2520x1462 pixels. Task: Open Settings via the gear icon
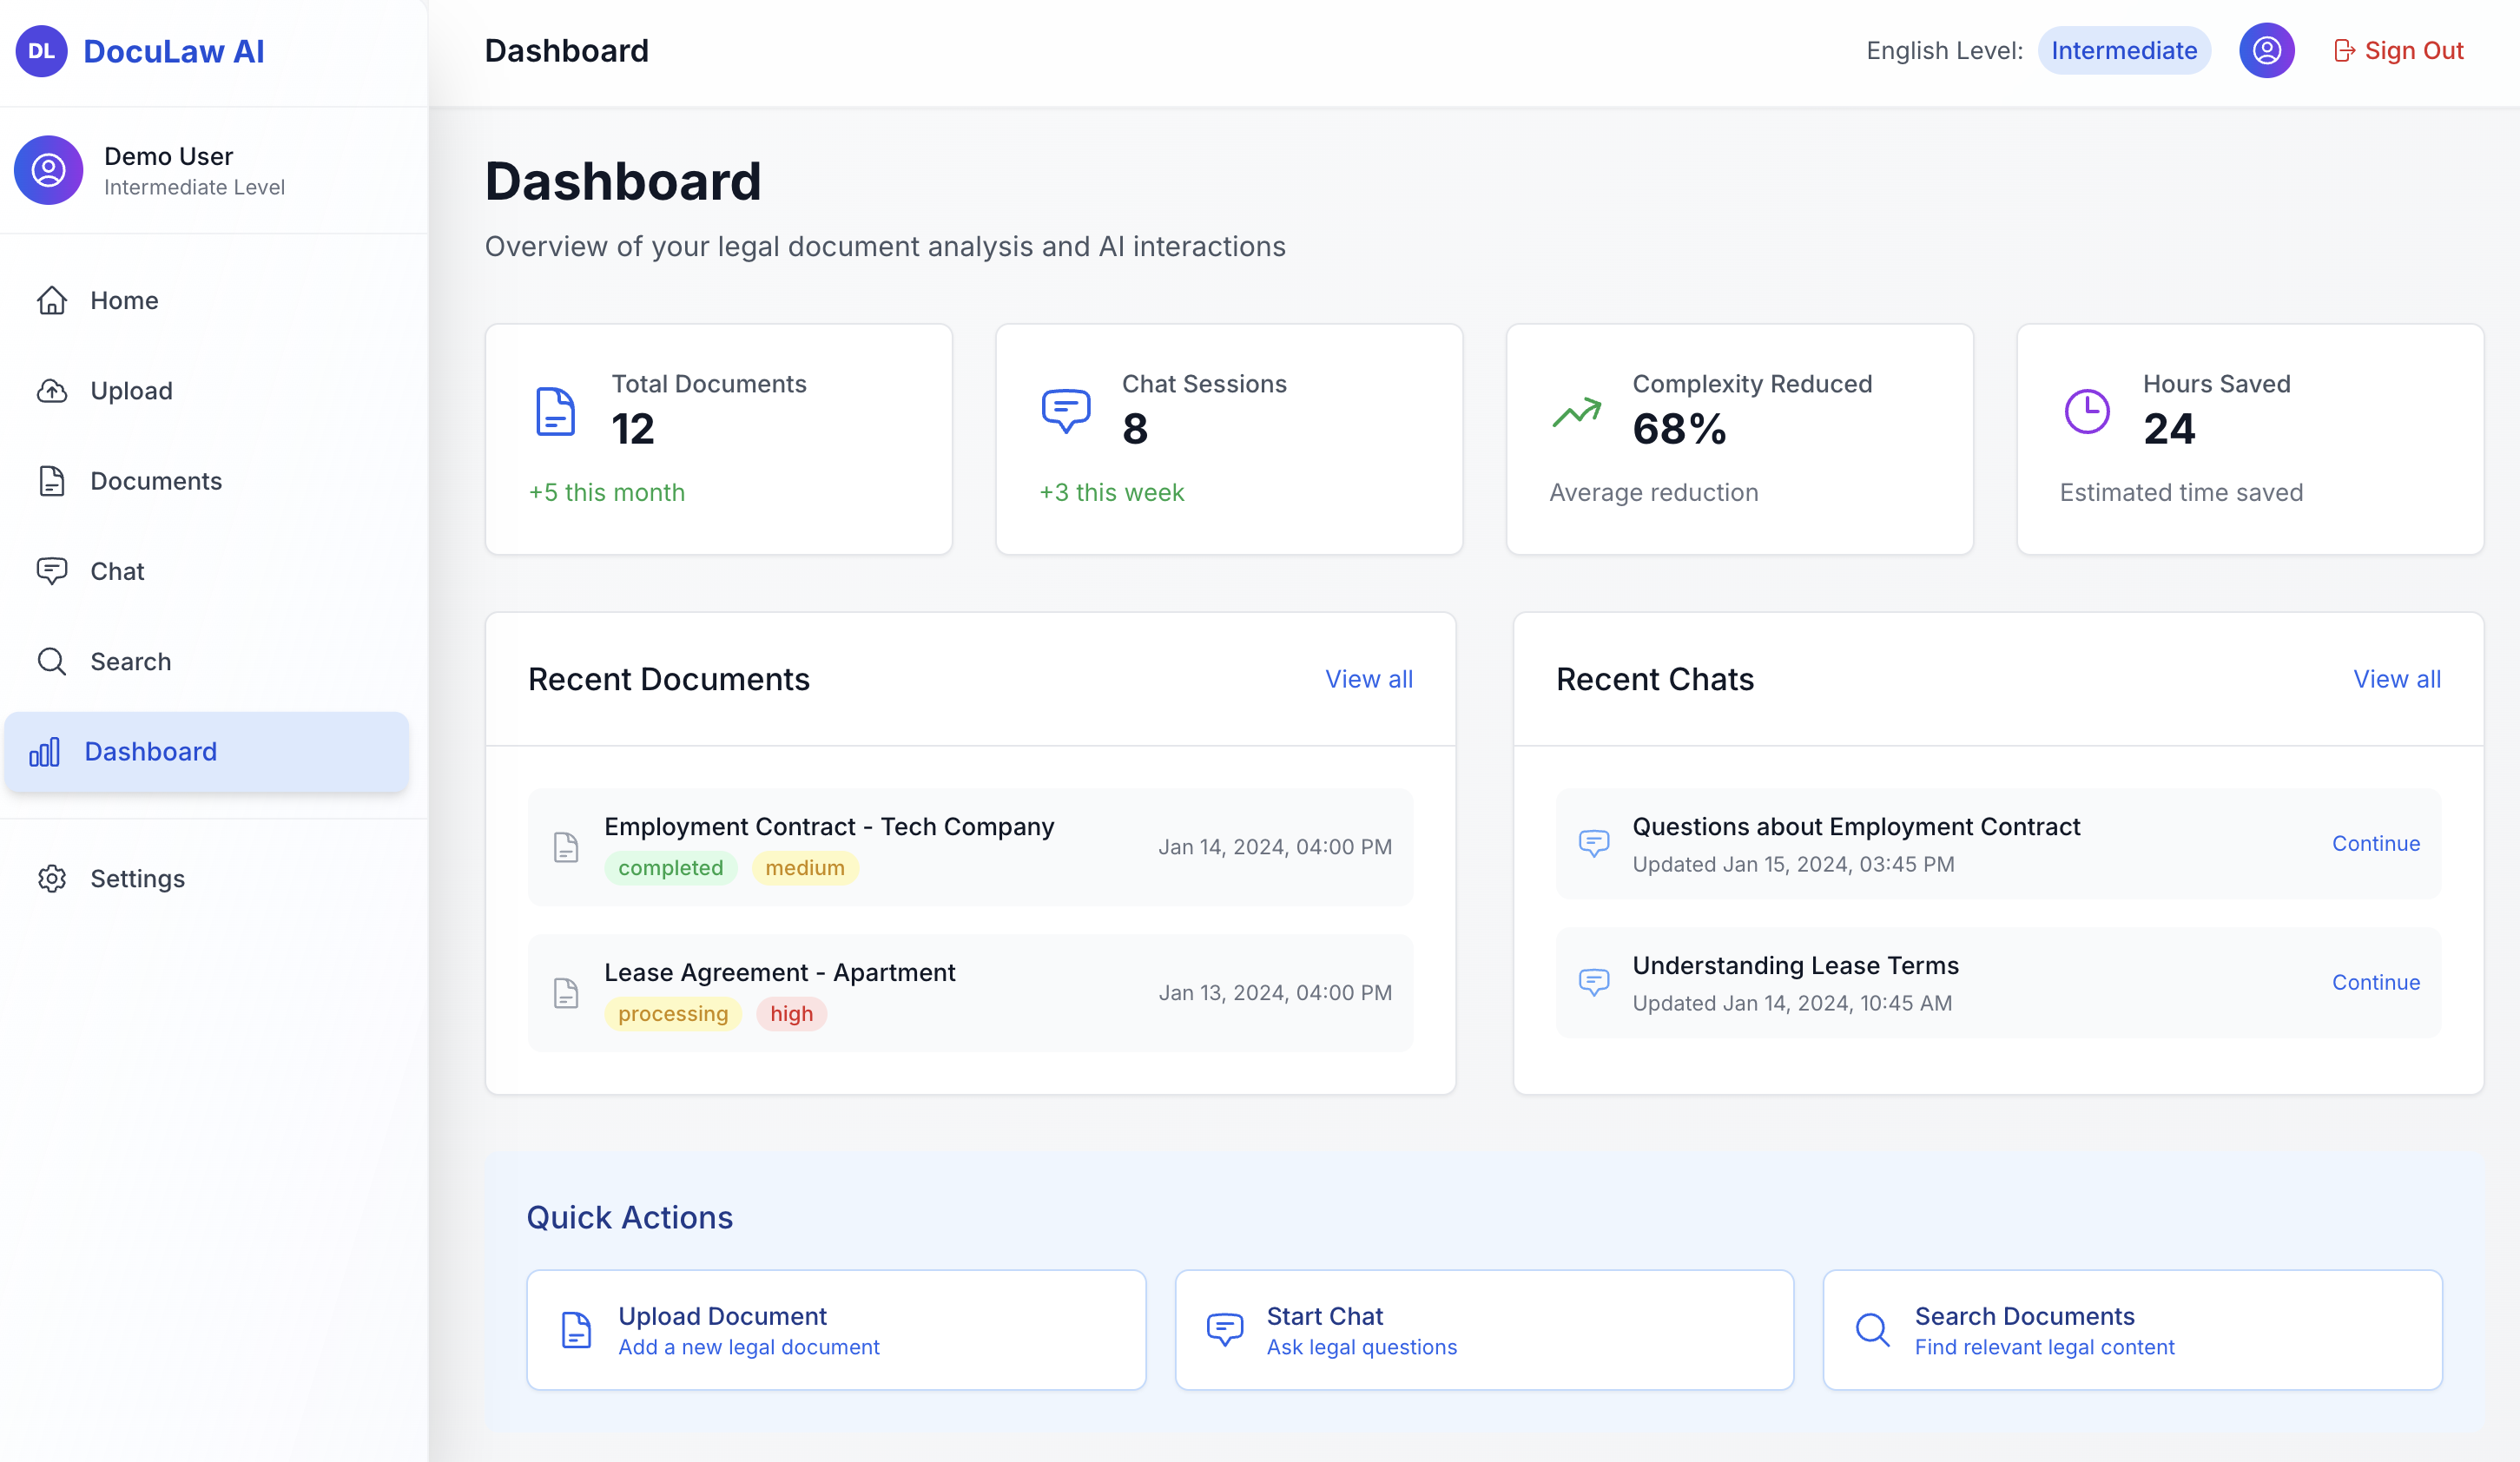coord(53,878)
